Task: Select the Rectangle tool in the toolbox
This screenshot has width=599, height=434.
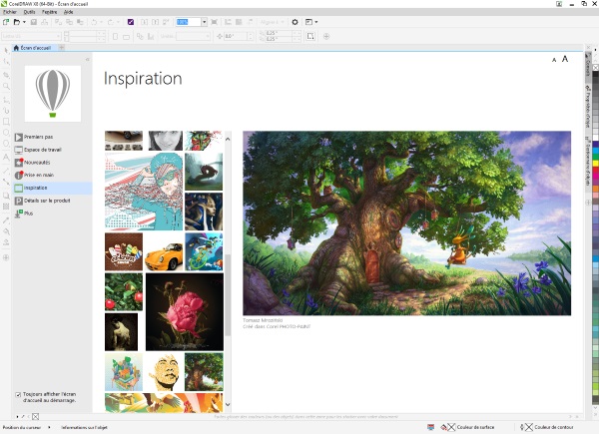Action: tap(6, 122)
